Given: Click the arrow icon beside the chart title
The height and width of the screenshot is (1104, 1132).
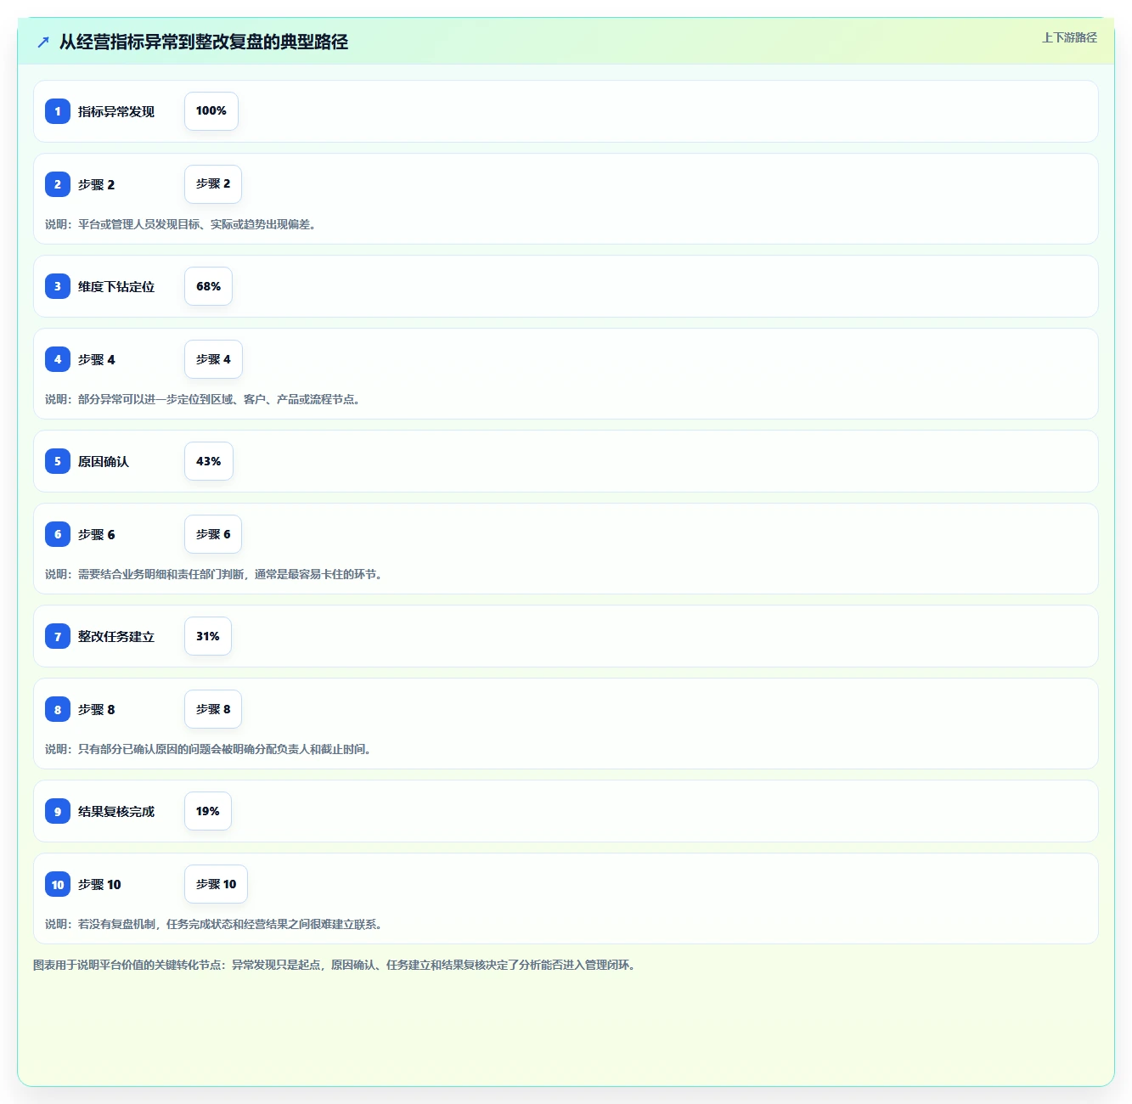Looking at the screenshot, I should (43, 42).
